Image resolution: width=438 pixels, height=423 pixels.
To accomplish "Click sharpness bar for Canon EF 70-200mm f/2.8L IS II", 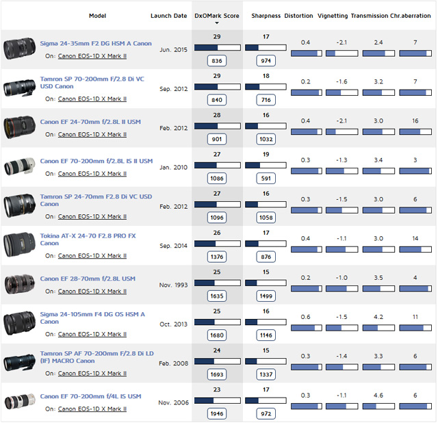I will tap(266, 165).
